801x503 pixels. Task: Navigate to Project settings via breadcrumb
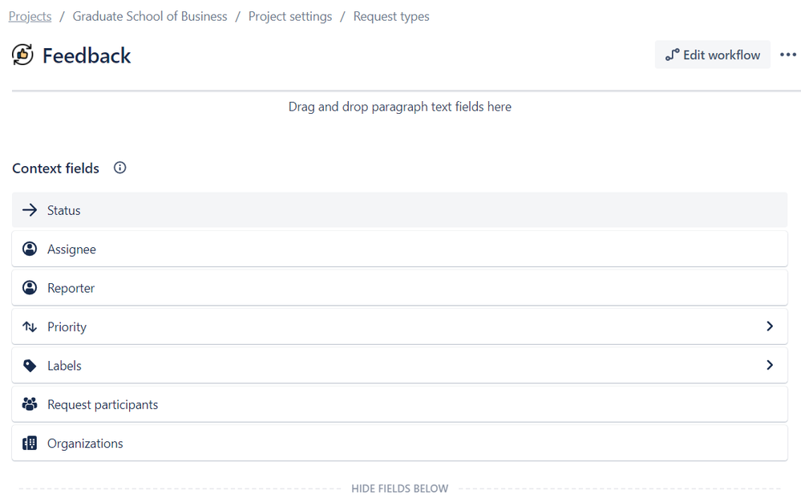coord(290,16)
